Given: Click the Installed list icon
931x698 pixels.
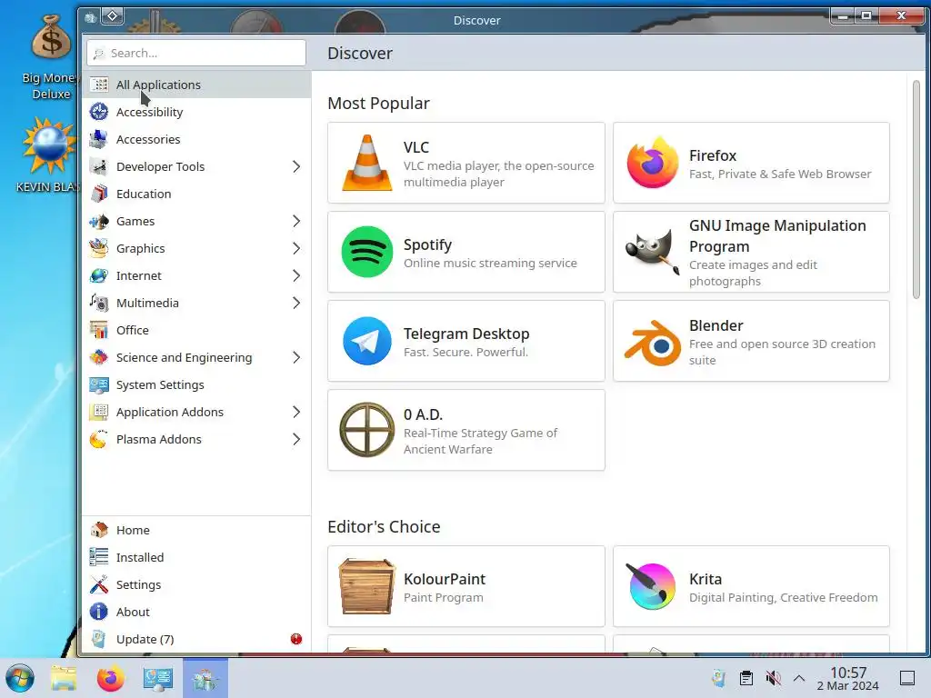Looking at the screenshot, I should pos(98,557).
